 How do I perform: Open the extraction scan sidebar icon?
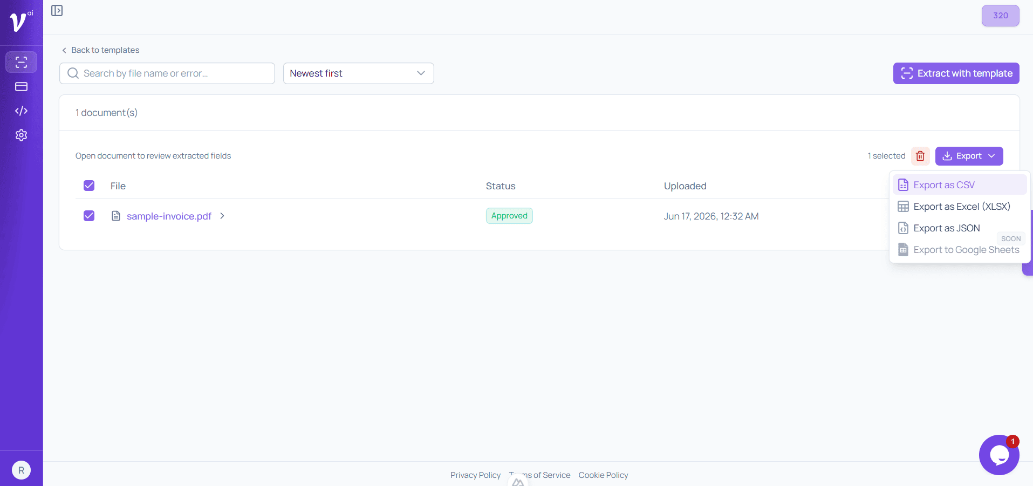(21, 62)
